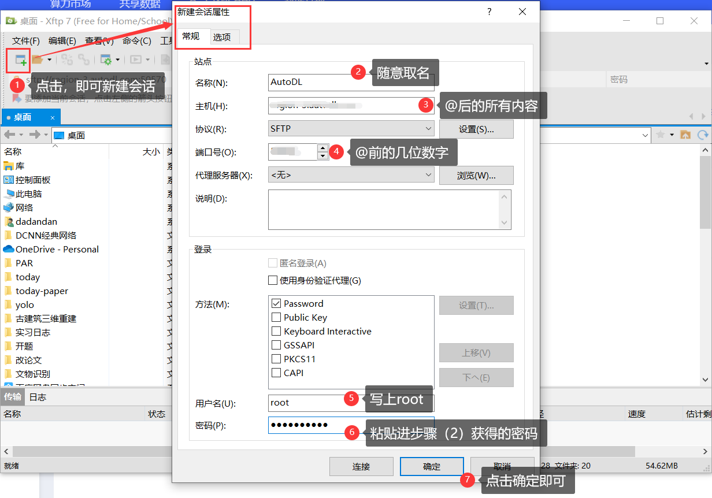Viewport: 712px width, 498px height.
Task: Select the 古建筑三维重建 folder
Action: (x=40, y=318)
